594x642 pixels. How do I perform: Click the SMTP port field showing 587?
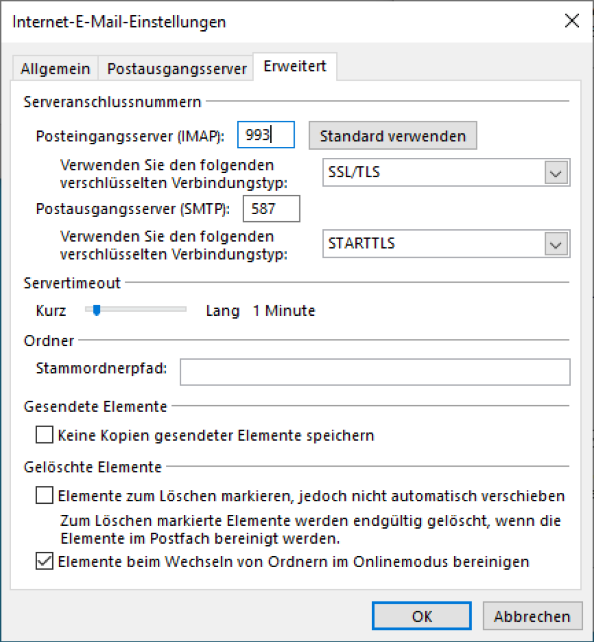point(271,209)
